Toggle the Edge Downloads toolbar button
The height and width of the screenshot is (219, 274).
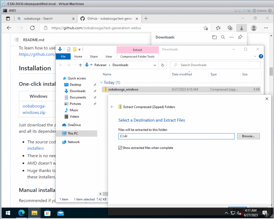(x=242, y=28)
